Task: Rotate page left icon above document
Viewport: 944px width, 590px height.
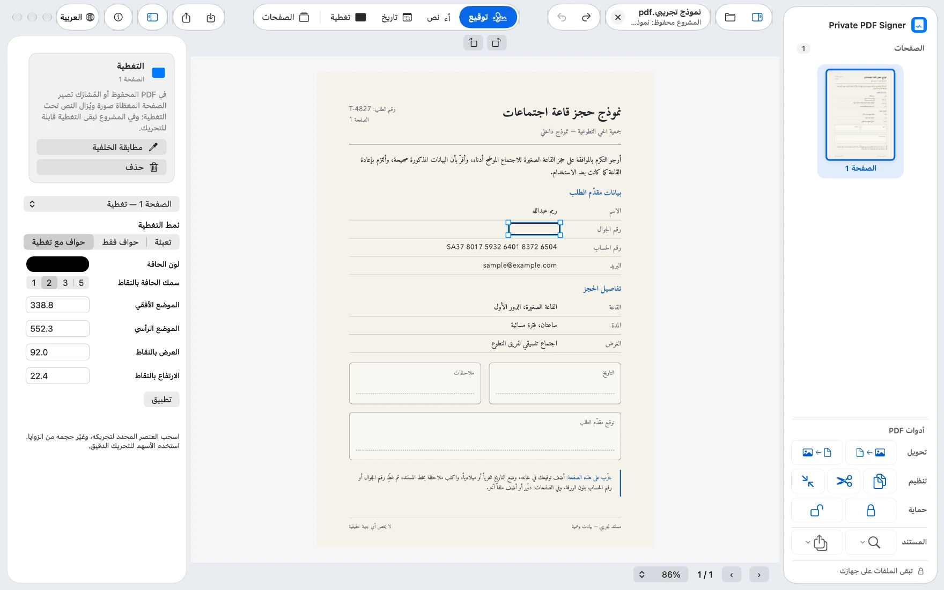Action: [473, 42]
